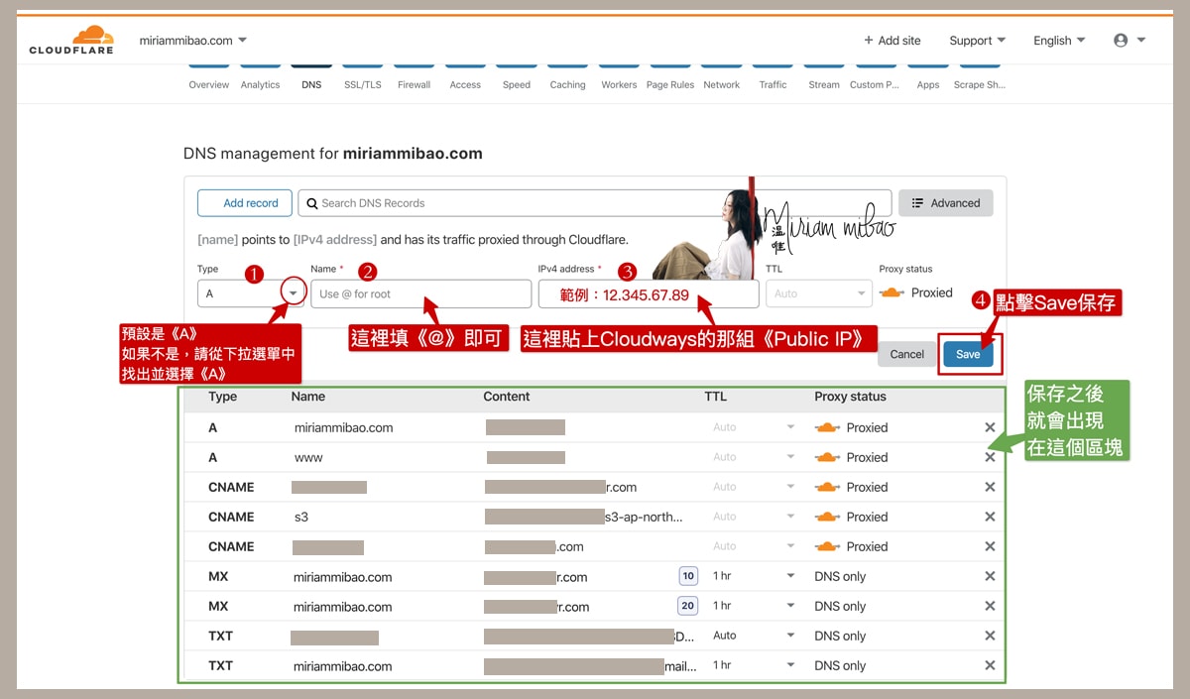Image resolution: width=1190 pixels, height=699 pixels.
Task: Open the English language dropdown
Action: (1059, 41)
